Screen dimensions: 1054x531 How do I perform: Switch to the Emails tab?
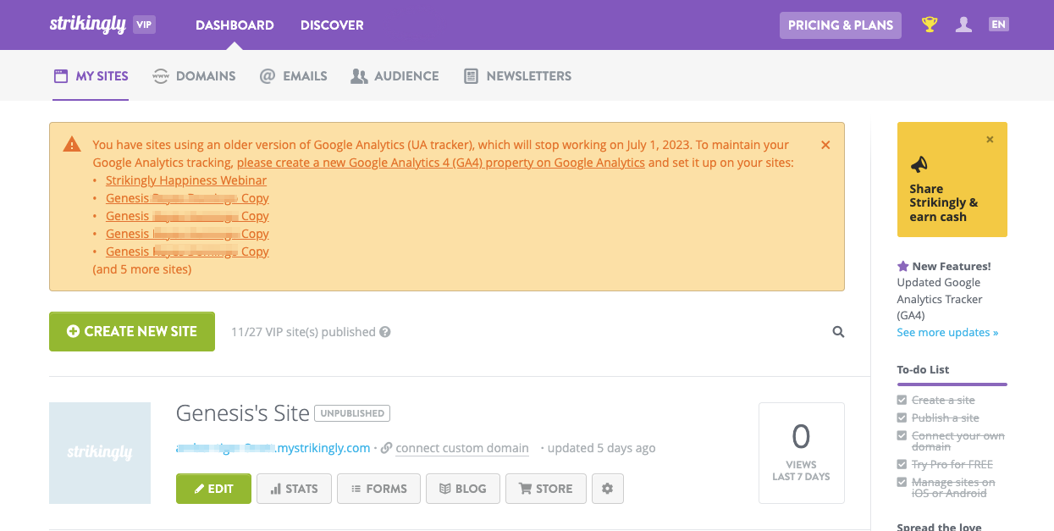293,76
